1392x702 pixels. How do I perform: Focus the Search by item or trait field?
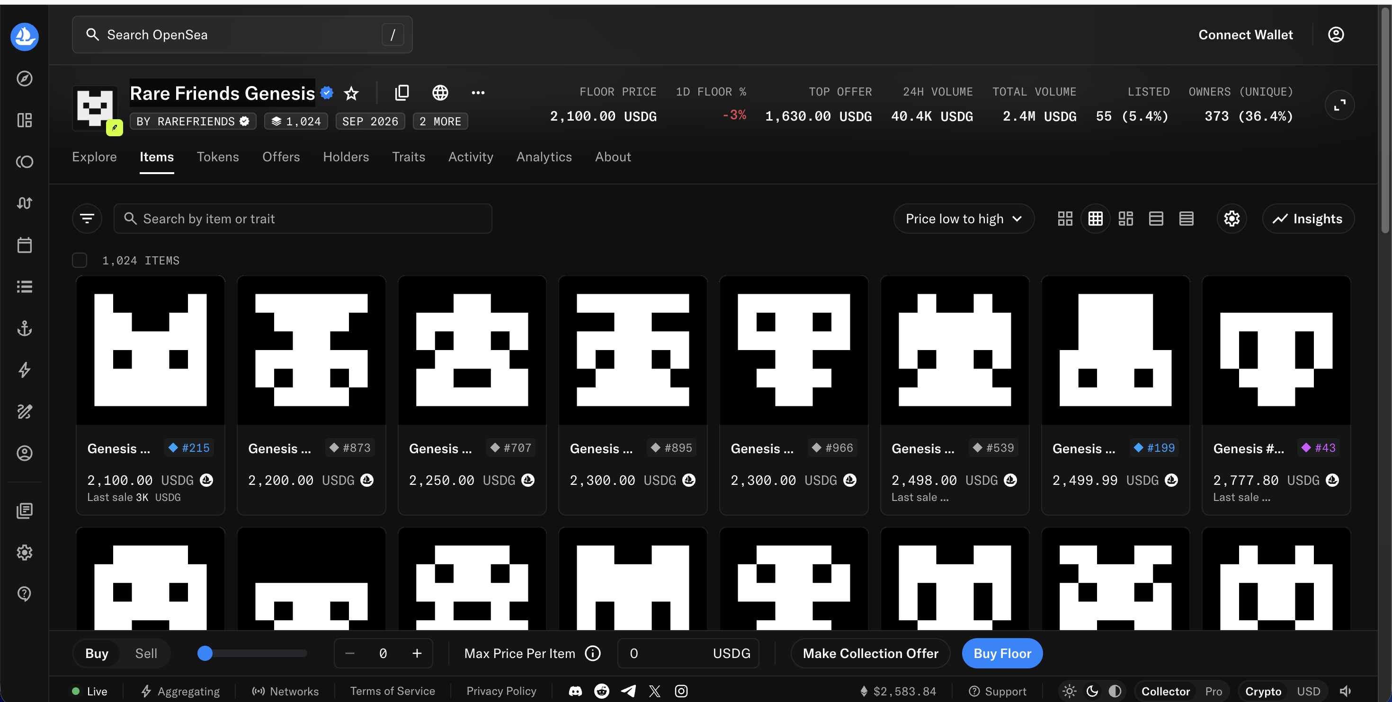(x=303, y=219)
